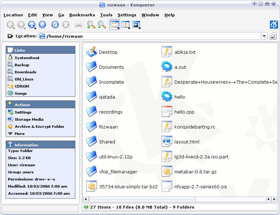Collapse the Actions sidebar section header
Image resolution: width=280 pixels, height=215 pixels.
click(41, 105)
